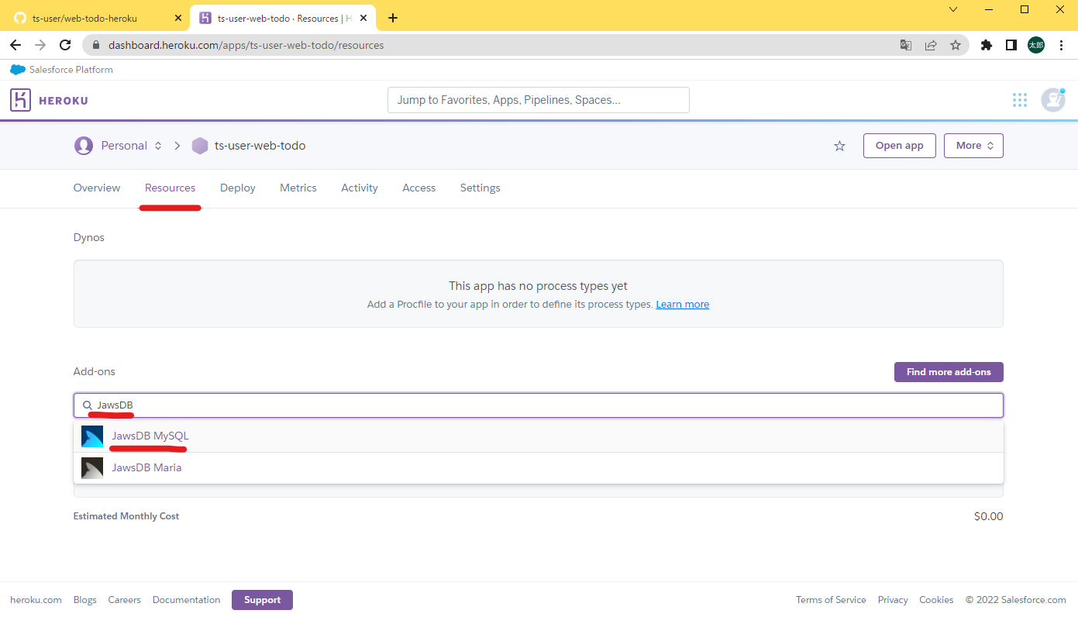Click the Support button

262,600
